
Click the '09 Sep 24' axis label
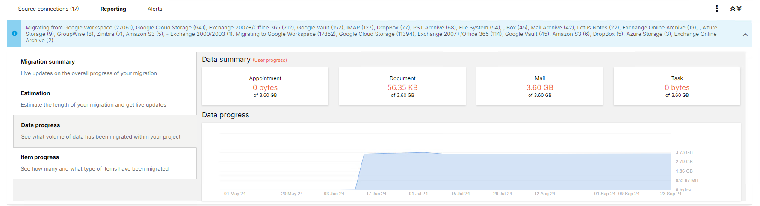(x=629, y=194)
